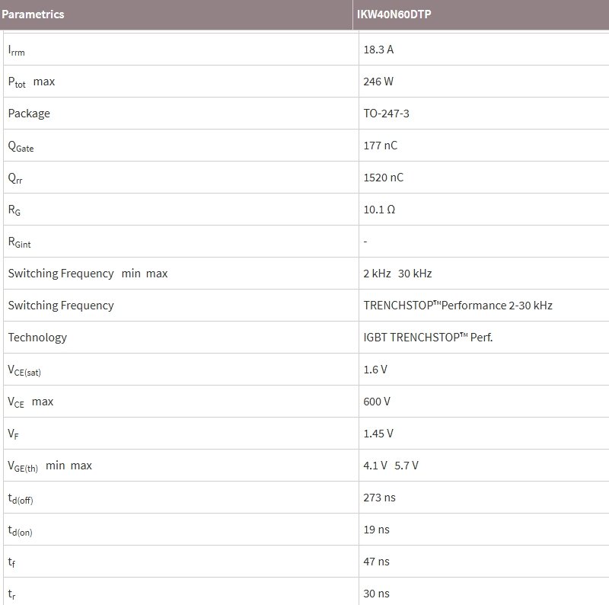Select the Technology parameter label
This screenshot has height=605, width=609.
(37, 338)
